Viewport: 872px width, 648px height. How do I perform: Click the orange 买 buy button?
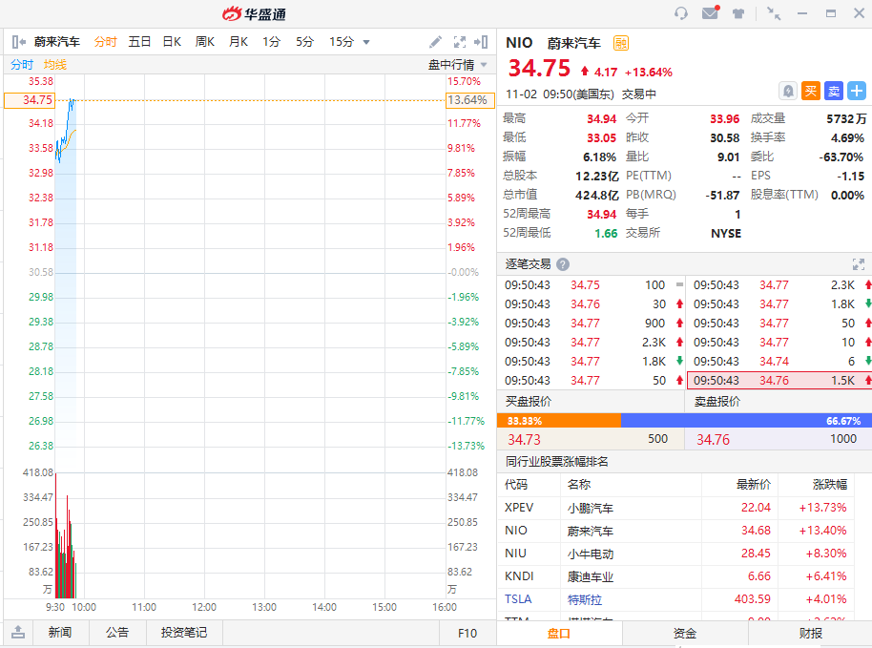click(x=811, y=91)
